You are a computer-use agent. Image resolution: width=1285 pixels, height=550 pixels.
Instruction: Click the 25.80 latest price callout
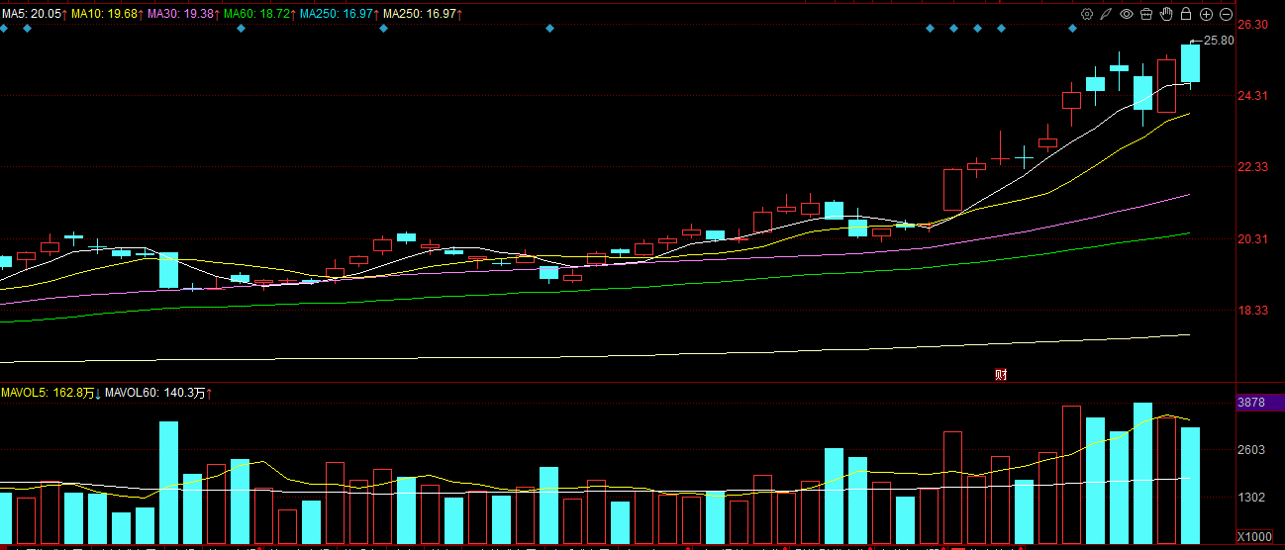pos(1219,41)
